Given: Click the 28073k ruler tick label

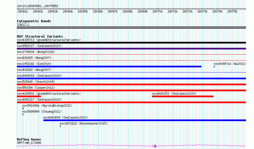Looking at the screenshot, I should (203, 11).
